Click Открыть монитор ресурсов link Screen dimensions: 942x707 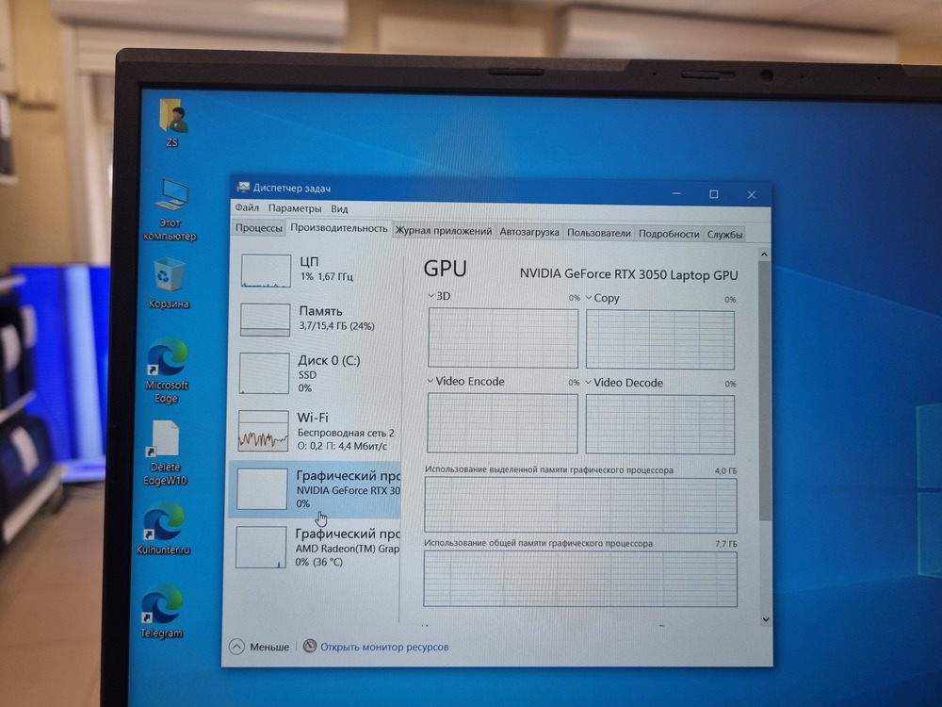pyautogui.click(x=384, y=647)
